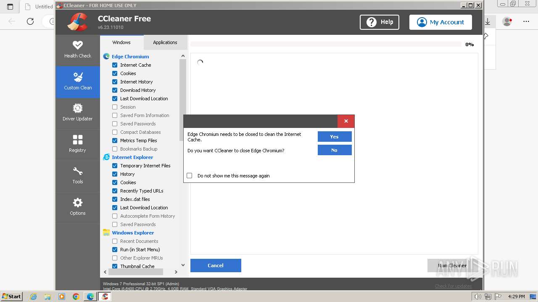Select the Edge Chromium category heading
The image size is (538, 302).
pos(130,57)
